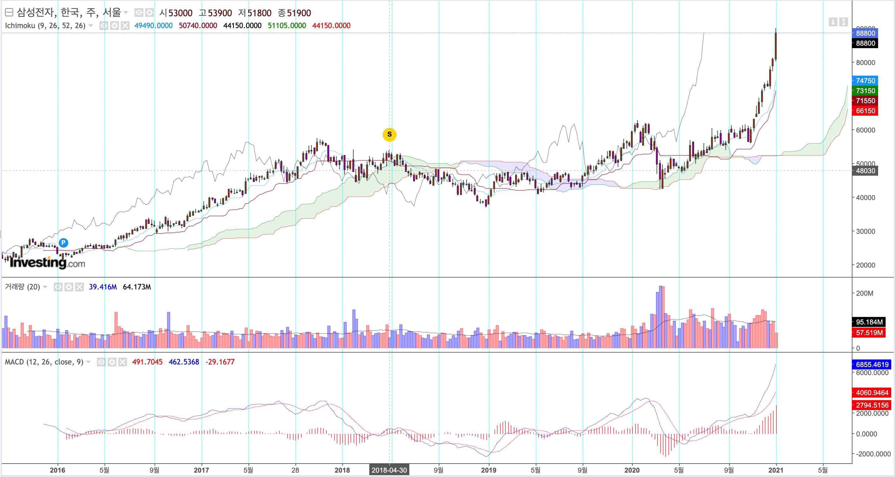
Task: Click the blue 88800 price axis label
Action: (x=865, y=33)
